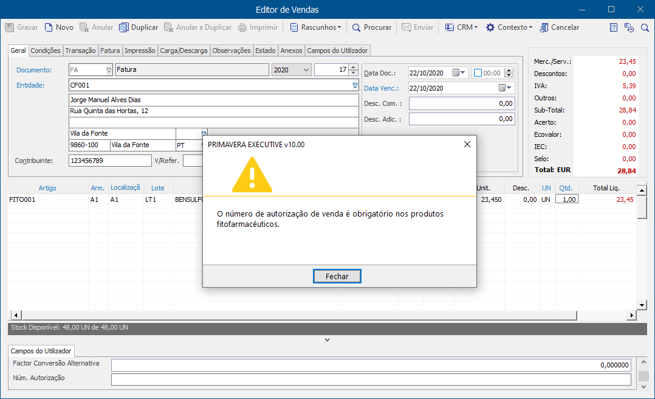The height and width of the screenshot is (399, 655).
Task: Switch to the Condições tab
Action: pos(46,50)
